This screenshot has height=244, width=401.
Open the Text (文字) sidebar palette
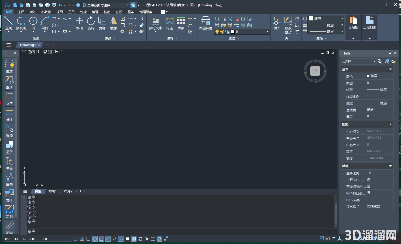tap(9, 98)
